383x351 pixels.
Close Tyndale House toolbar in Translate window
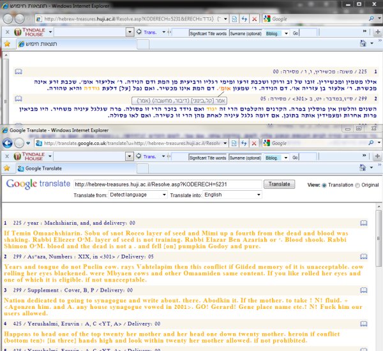pos(7,156)
